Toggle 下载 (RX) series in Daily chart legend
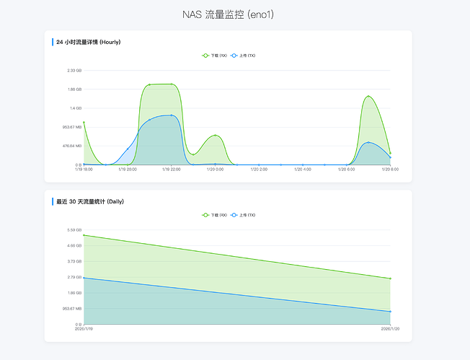 coord(215,215)
